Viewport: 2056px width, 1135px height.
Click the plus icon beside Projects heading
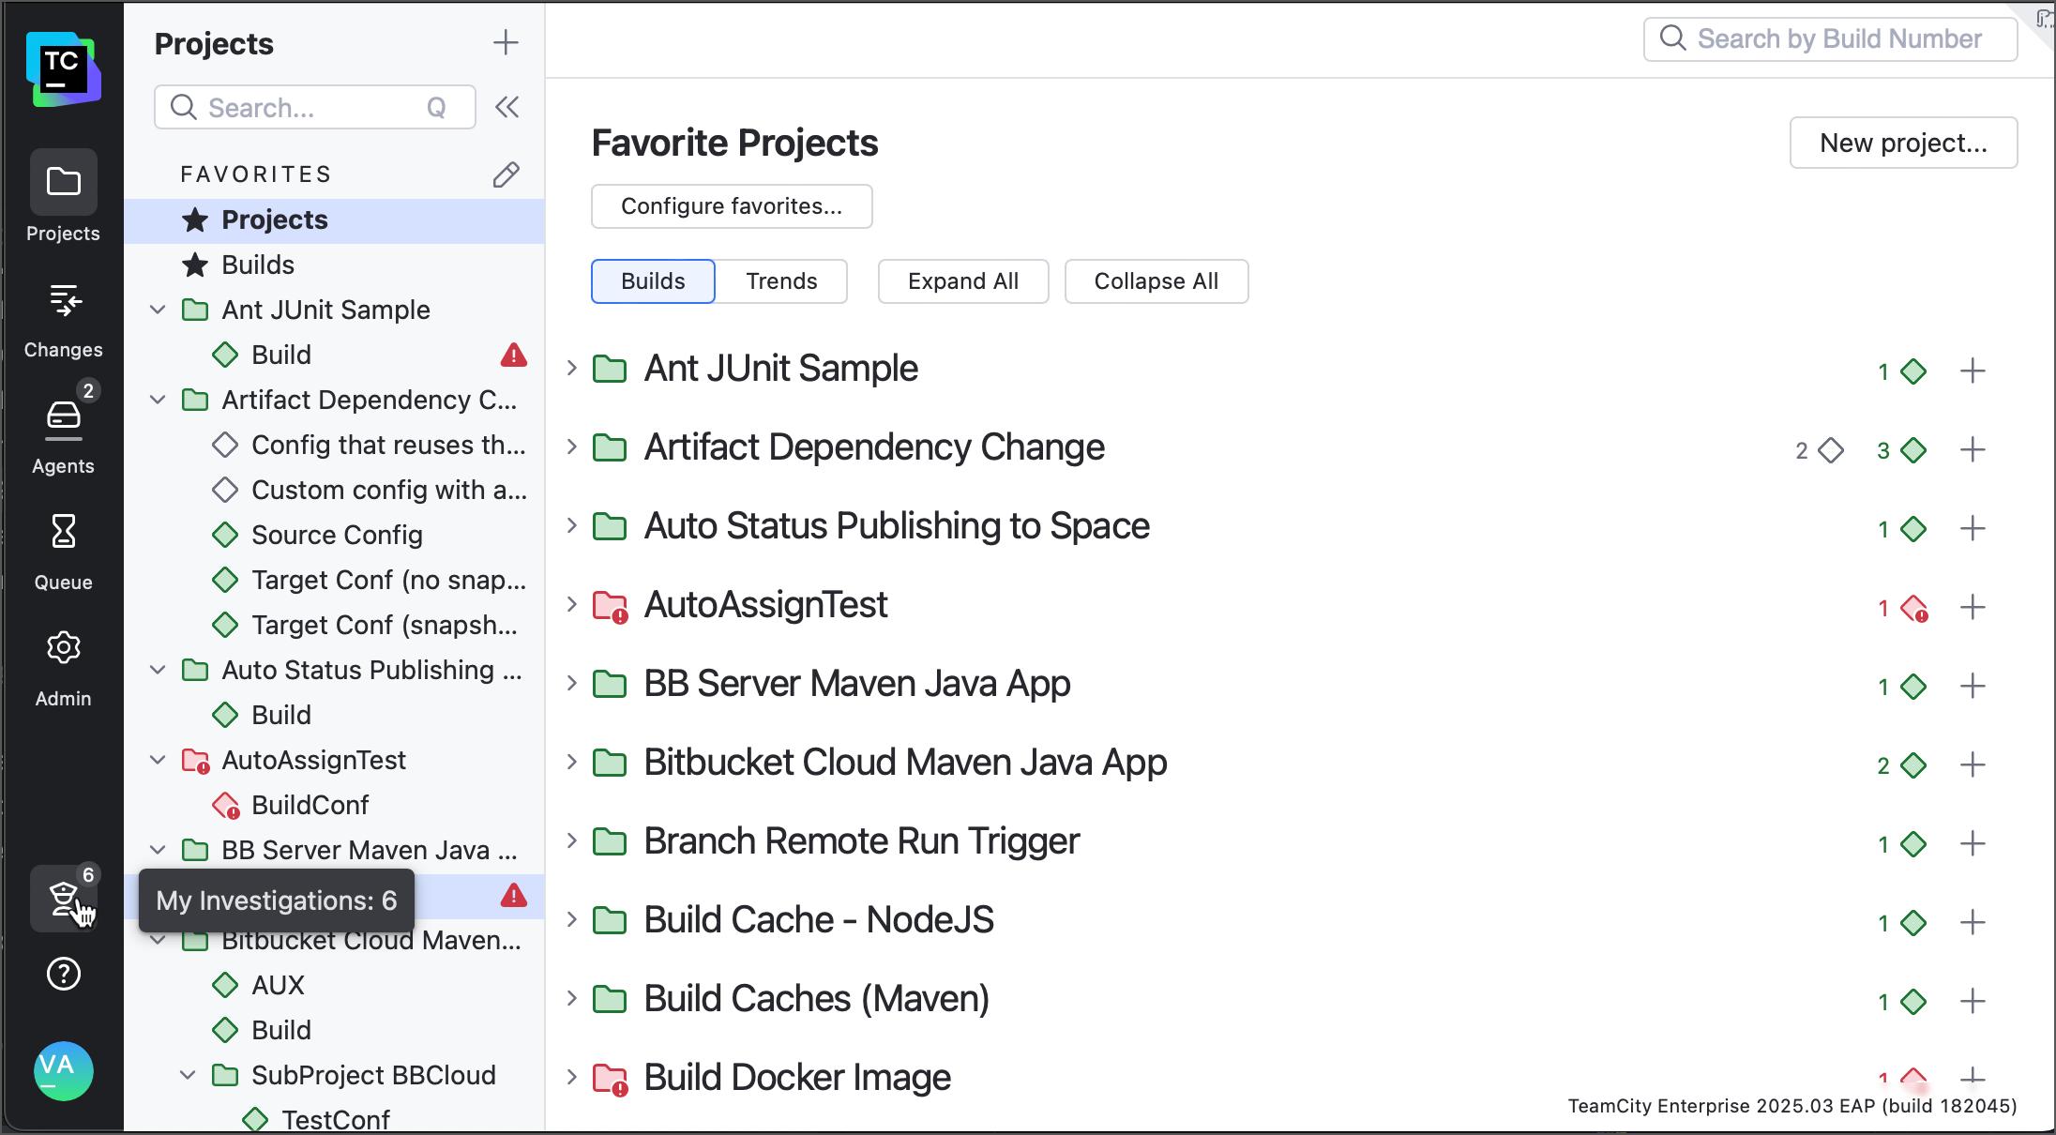506,42
